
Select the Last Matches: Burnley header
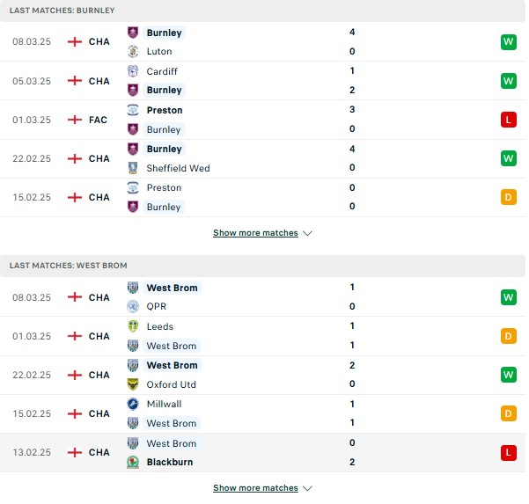click(x=263, y=11)
